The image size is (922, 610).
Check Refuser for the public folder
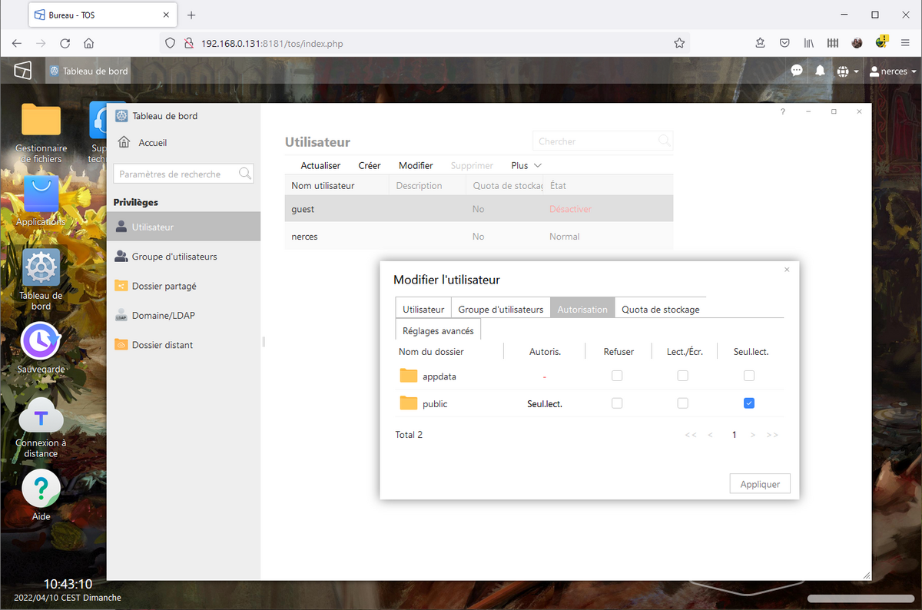(x=617, y=403)
